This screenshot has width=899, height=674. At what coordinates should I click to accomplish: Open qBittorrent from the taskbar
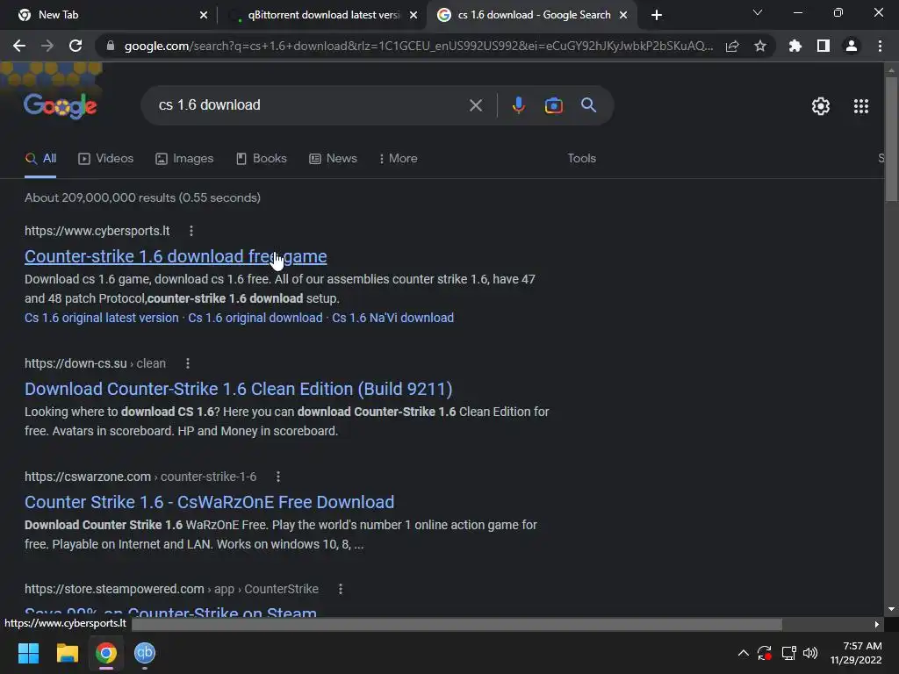point(145,653)
